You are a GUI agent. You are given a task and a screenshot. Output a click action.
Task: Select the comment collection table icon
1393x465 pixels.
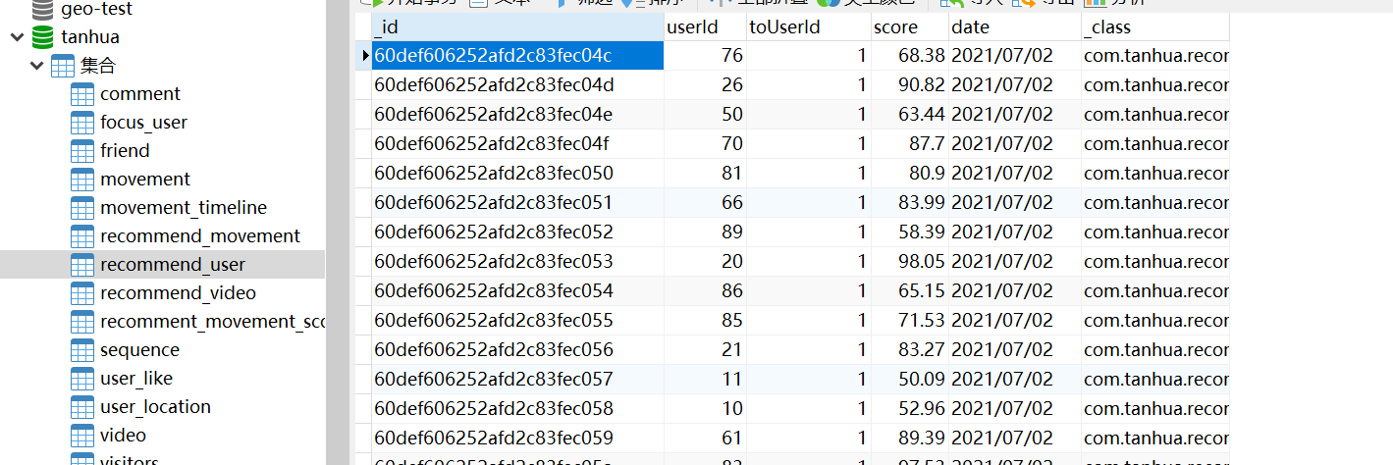(82, 94)
